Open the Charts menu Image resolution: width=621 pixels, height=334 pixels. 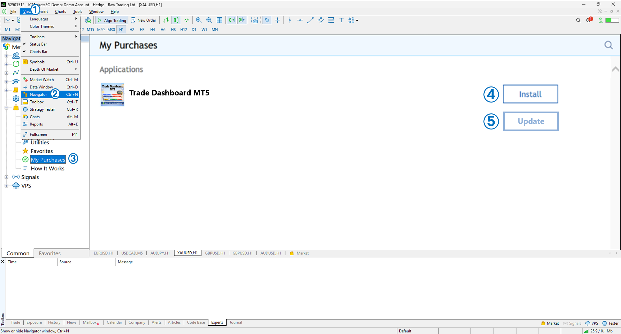click(60, 11)
